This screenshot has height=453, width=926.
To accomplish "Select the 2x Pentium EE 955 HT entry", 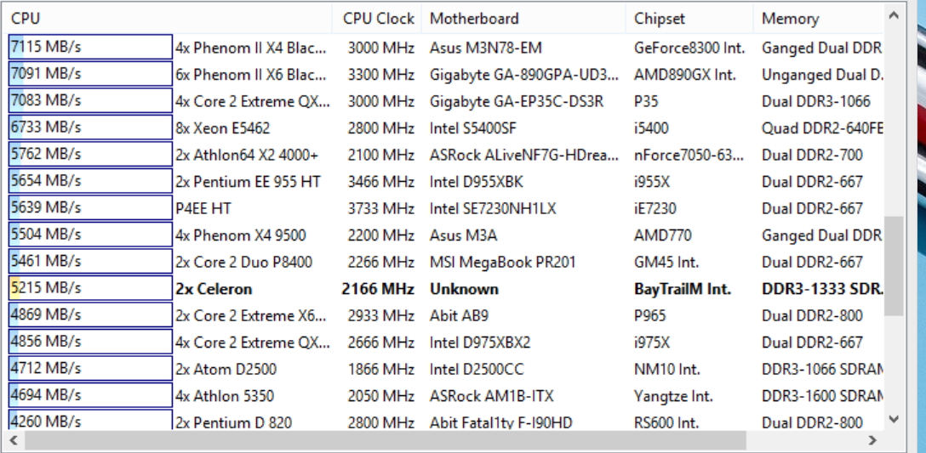I will click(x=248, y=182).
